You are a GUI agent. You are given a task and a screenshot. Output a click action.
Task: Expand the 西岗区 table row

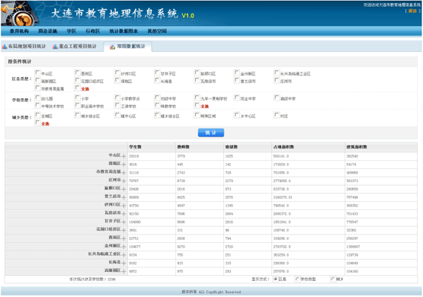123,238
